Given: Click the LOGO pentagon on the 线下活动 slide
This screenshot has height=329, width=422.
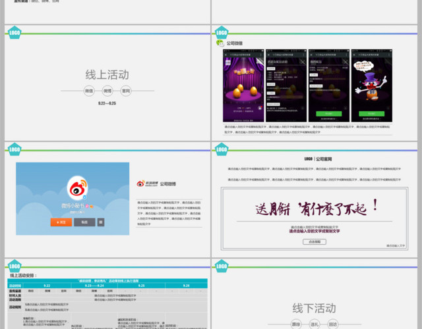Looking at the screenshot, I should point(222,266).
